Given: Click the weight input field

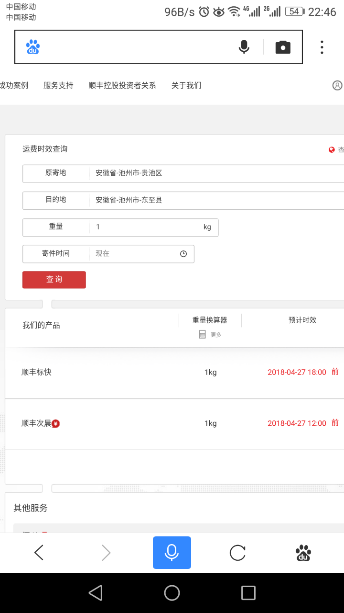Looking at the screenshot, I should tap(146, 227).
